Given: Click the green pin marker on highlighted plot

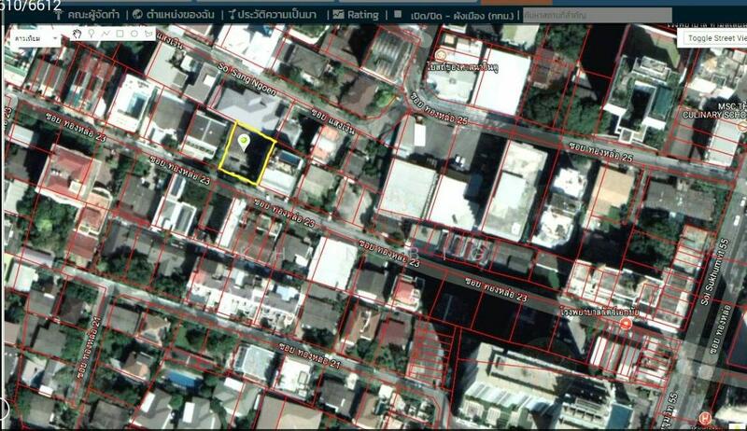Looking at the screenshot, I should (244, 141).
